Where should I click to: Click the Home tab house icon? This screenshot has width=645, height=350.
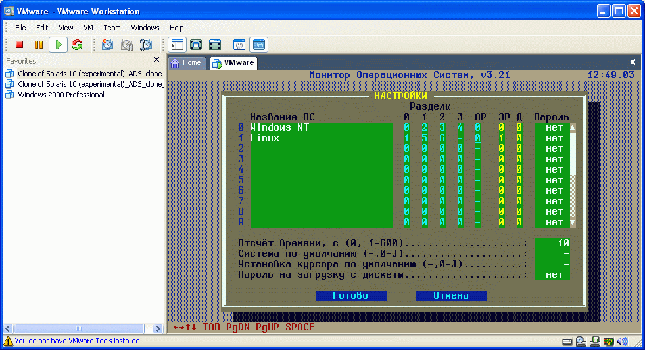(x=176, y=63)
